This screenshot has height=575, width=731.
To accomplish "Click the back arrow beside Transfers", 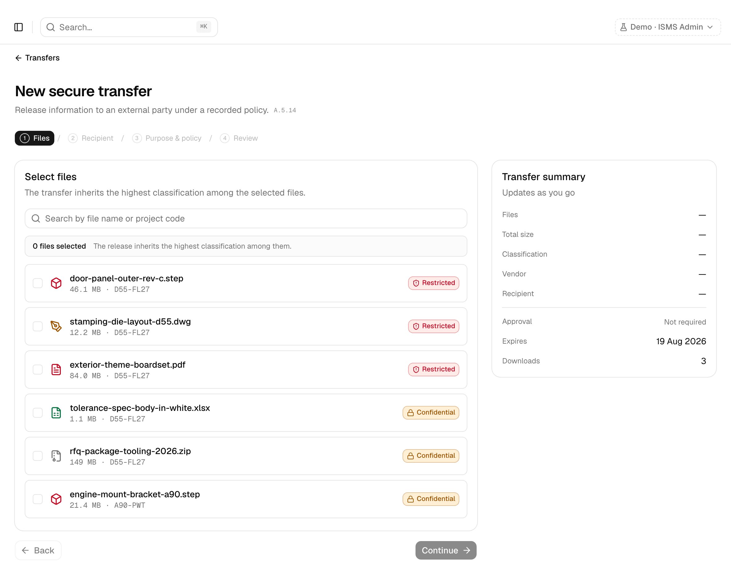I will point(19,58).
